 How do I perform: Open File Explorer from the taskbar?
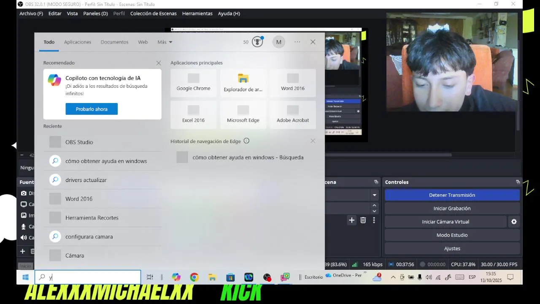pos(212,277)
